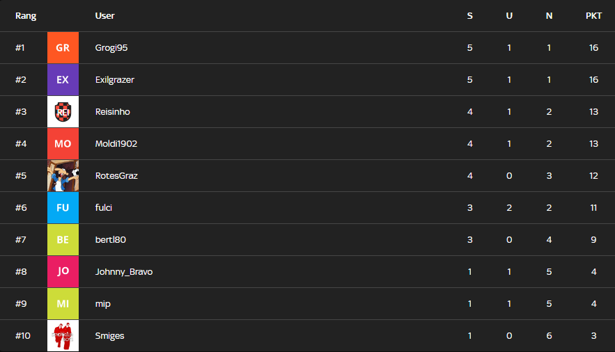Open Reisinho's checkered shield avatar
The width and height of the screenshot is (615, 352).
click(63, 111)
